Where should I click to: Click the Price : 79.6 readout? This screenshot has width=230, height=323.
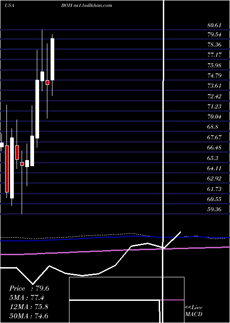pyautogui.click(x=29, y=288)
